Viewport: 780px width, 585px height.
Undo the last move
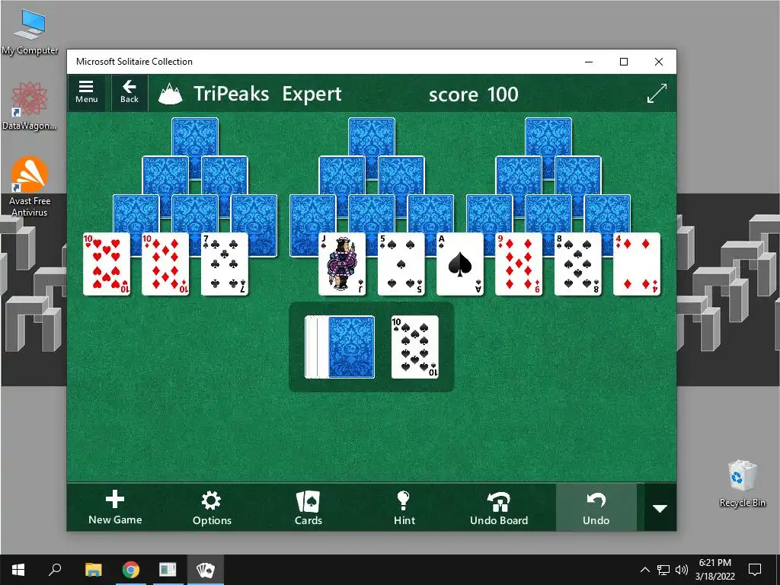596,507
